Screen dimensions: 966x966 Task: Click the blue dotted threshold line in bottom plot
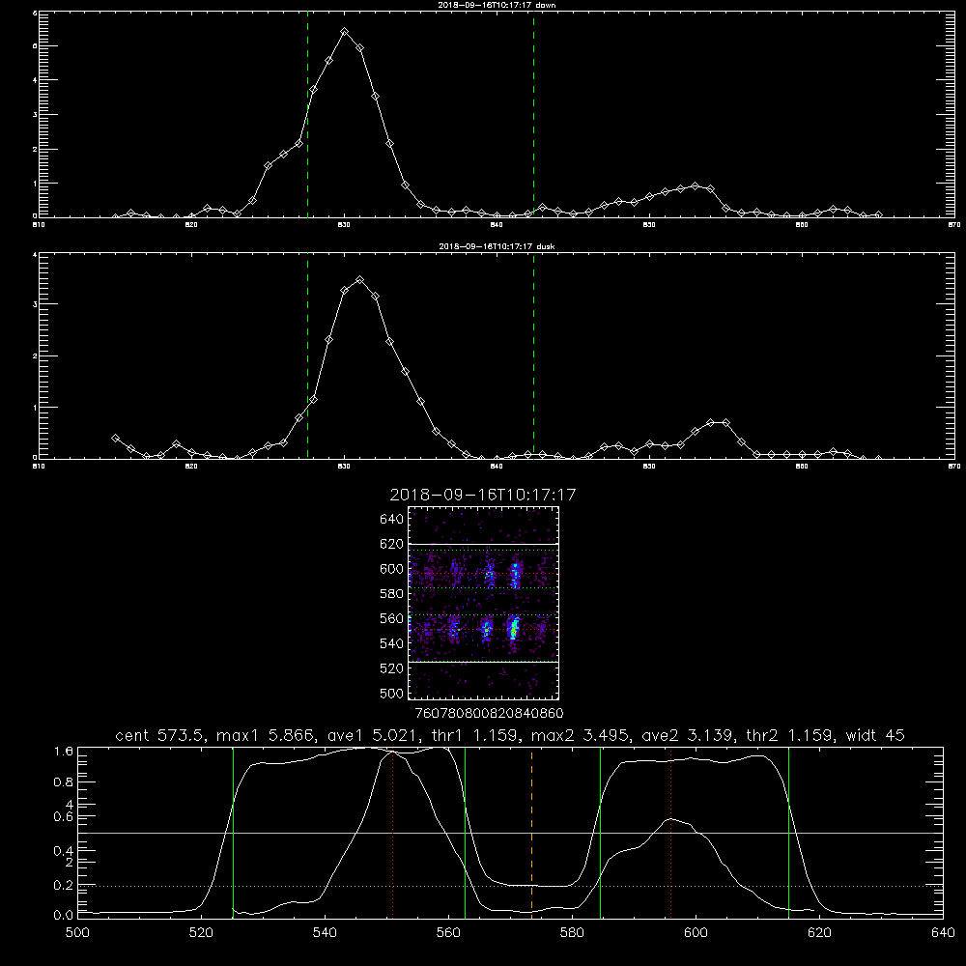pyautogui.click(x=511, y=886)
